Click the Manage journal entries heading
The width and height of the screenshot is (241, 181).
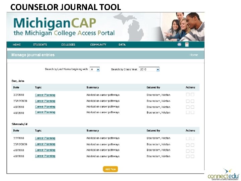(x=33, y=55)
